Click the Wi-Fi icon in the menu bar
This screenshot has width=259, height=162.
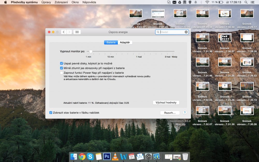tap(207, 2)
